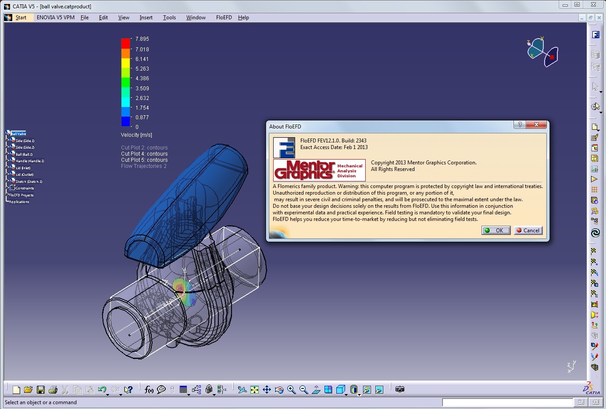The width and height of the screenshot is (606, 409).
Task: Expand the FloEFD Projects tree node
Action: point(7,195)
